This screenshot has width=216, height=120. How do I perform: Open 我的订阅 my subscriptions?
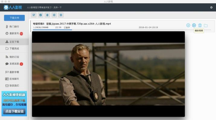click(14, 57)
